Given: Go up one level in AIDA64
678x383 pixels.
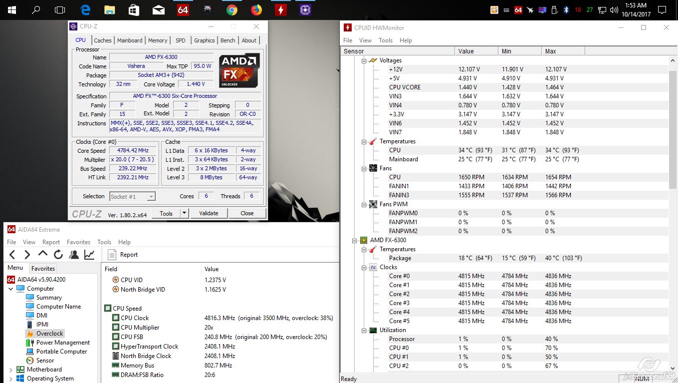Looking at the screenshot, I should (43, 254).
